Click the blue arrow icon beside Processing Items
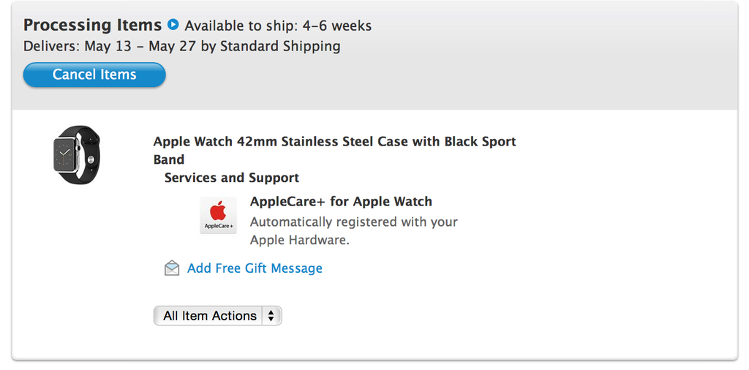 click(173, 25)
